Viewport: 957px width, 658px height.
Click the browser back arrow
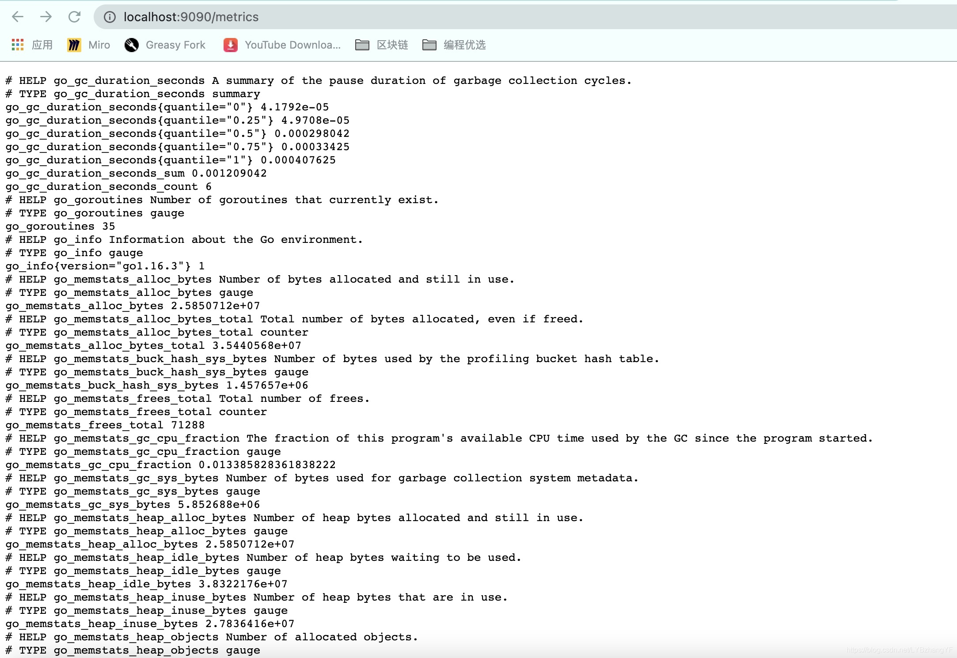pos(18,17)
